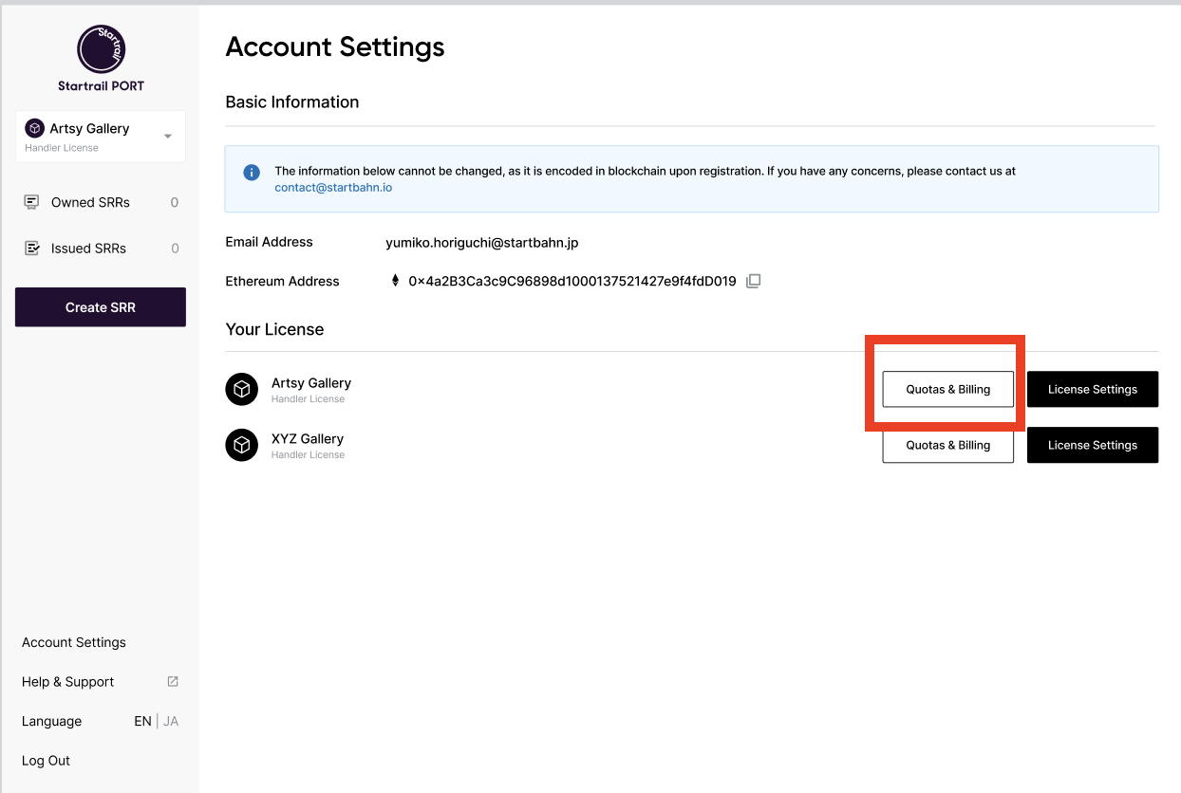The width and height of the screenshot is (1181, 793).
Task: Click the XYZ Gallery cube icon
Action: point(241,445)
